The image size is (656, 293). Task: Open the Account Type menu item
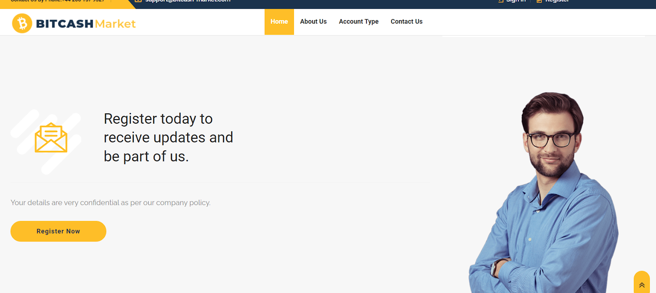click(359, 22)
